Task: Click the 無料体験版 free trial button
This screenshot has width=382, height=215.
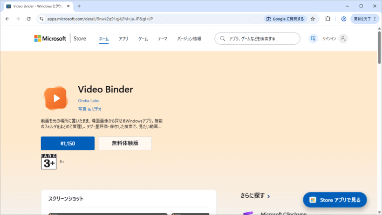Action: click(125, 143)
